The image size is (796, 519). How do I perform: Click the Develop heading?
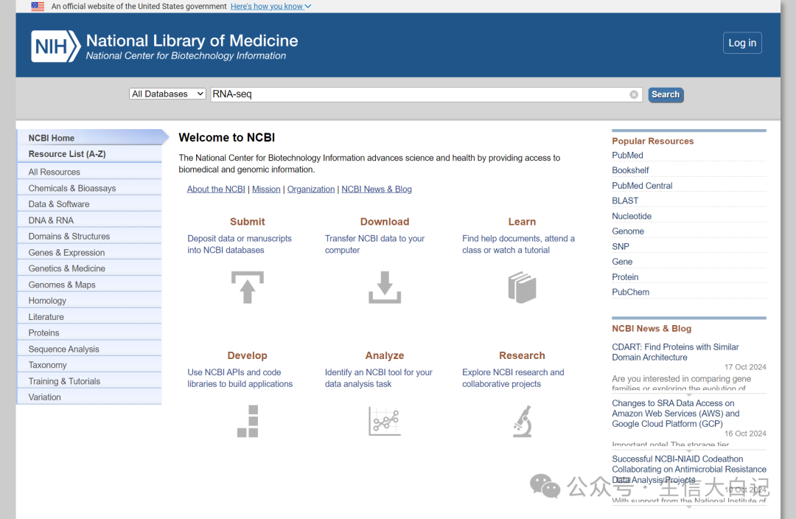click(247, 355)
